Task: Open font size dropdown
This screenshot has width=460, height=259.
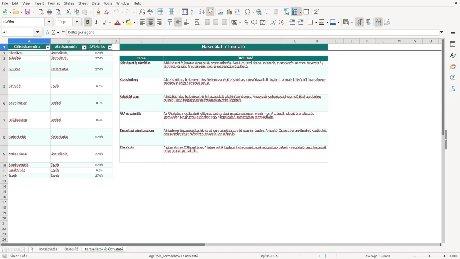Action: [x=77, y=22]
